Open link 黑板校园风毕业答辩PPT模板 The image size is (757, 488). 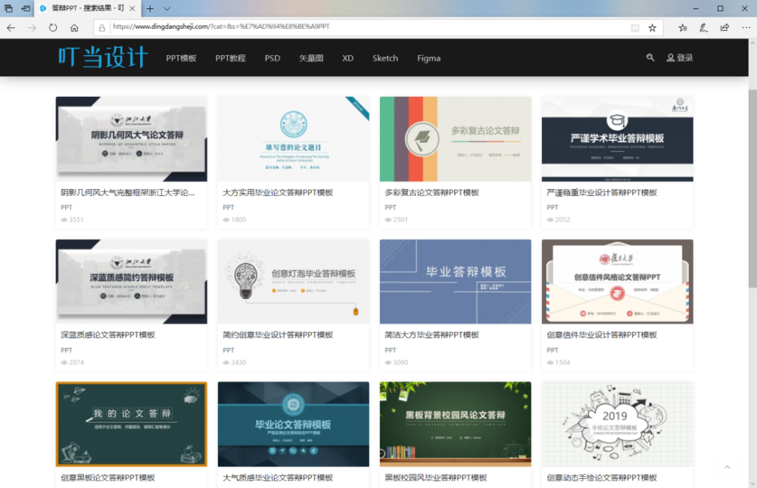pos(435,478)
